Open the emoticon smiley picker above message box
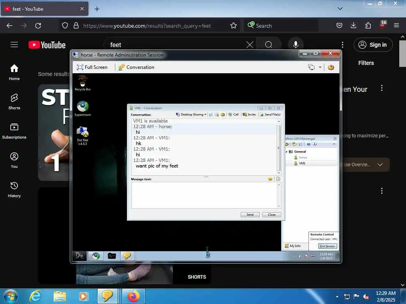This screenshot has height=304, width=406. (270, 179)
